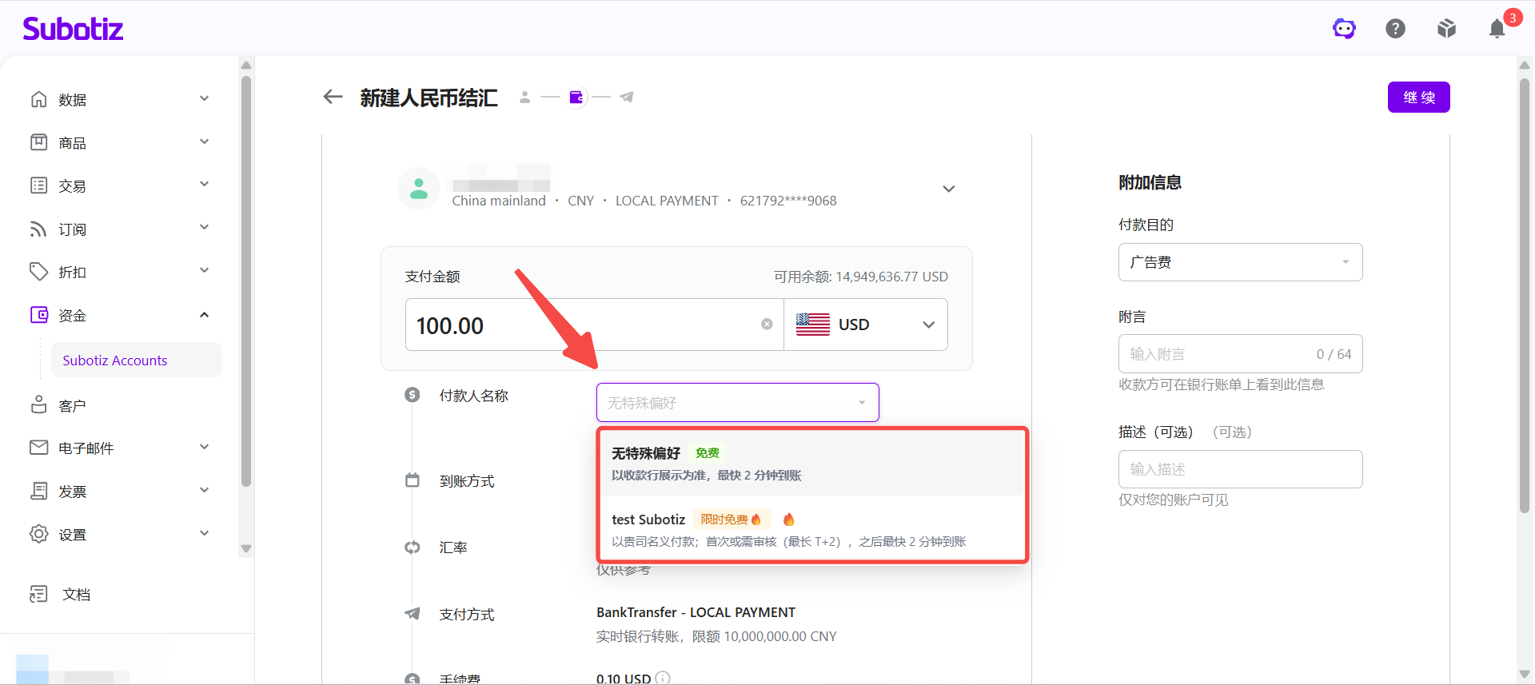Screen dimensions: 1535x685
Task: Click the 订阅 feed icon in sidebar
Action: coord(38,229)
